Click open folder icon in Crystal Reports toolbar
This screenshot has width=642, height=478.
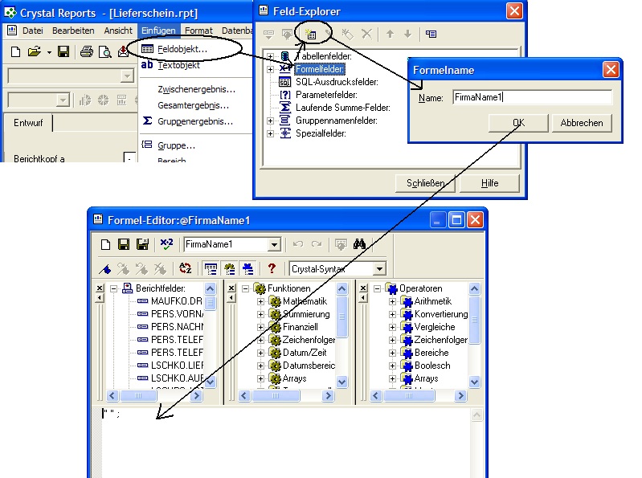click(35, 52)
